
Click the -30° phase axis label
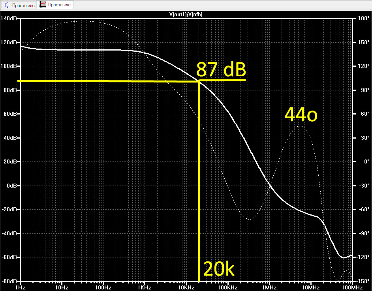[364, 186]
